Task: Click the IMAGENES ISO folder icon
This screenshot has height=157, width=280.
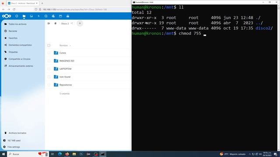Action: tap(56, 61)
